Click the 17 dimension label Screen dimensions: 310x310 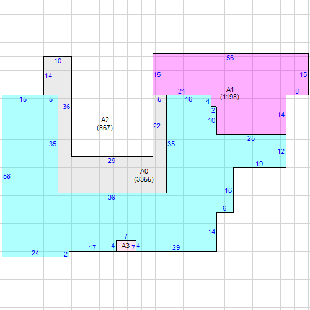click(92, 247)
